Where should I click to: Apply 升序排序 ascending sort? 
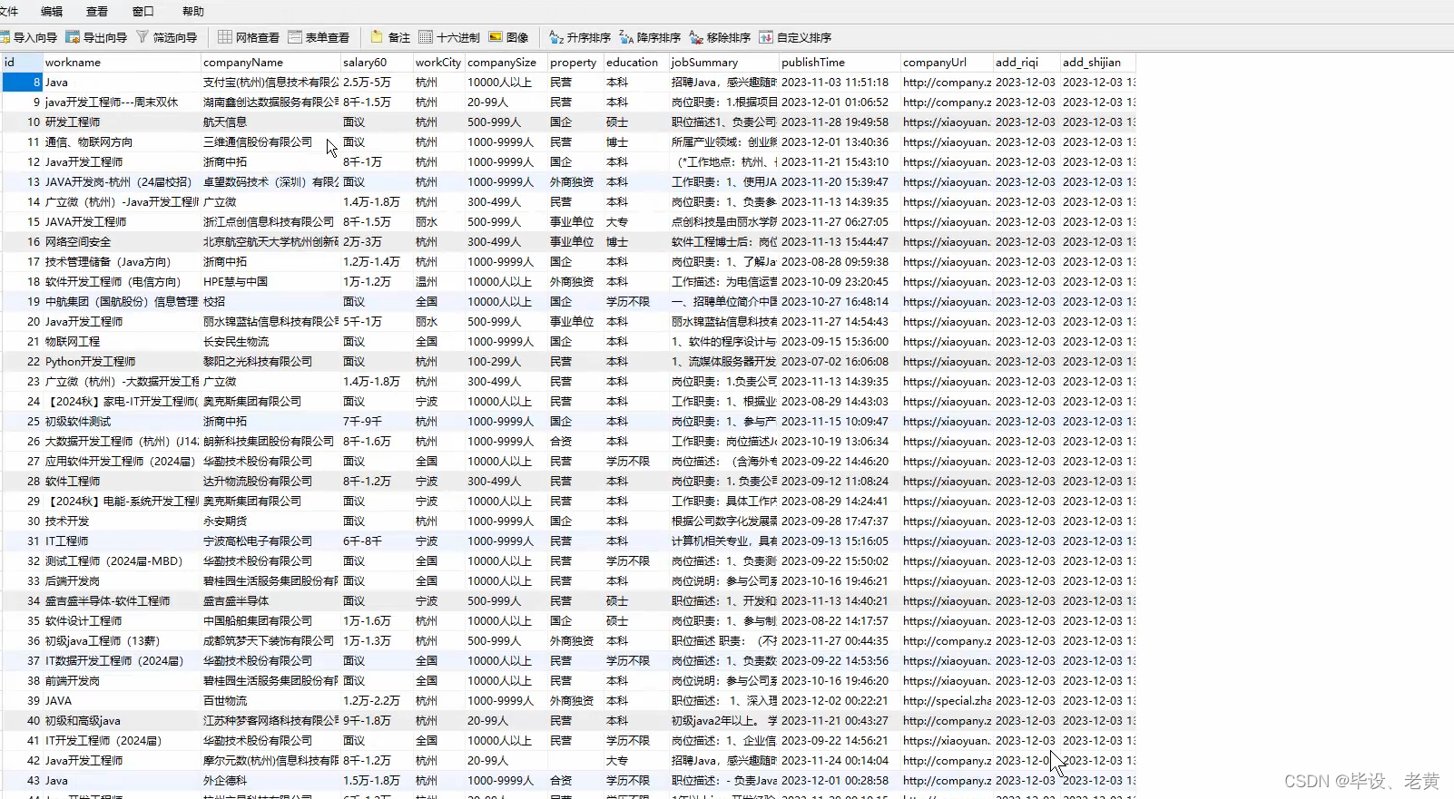tap(580, 37)
